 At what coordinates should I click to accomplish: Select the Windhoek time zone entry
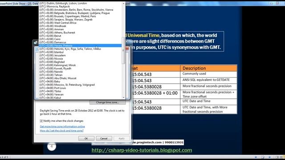point(80,26)
